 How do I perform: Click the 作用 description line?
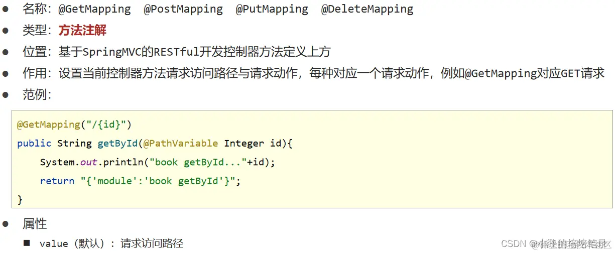click(x=314, y=73)
